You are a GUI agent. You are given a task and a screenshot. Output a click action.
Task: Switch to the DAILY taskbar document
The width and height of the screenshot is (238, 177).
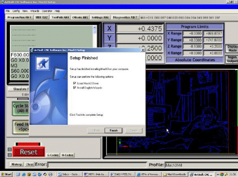coord(122,174)
